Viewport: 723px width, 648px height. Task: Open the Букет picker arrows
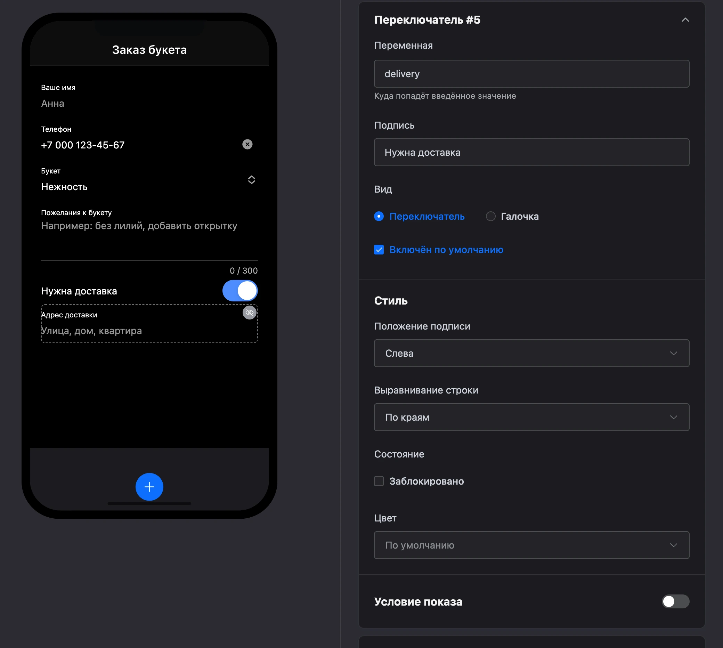tap(251, 180)
